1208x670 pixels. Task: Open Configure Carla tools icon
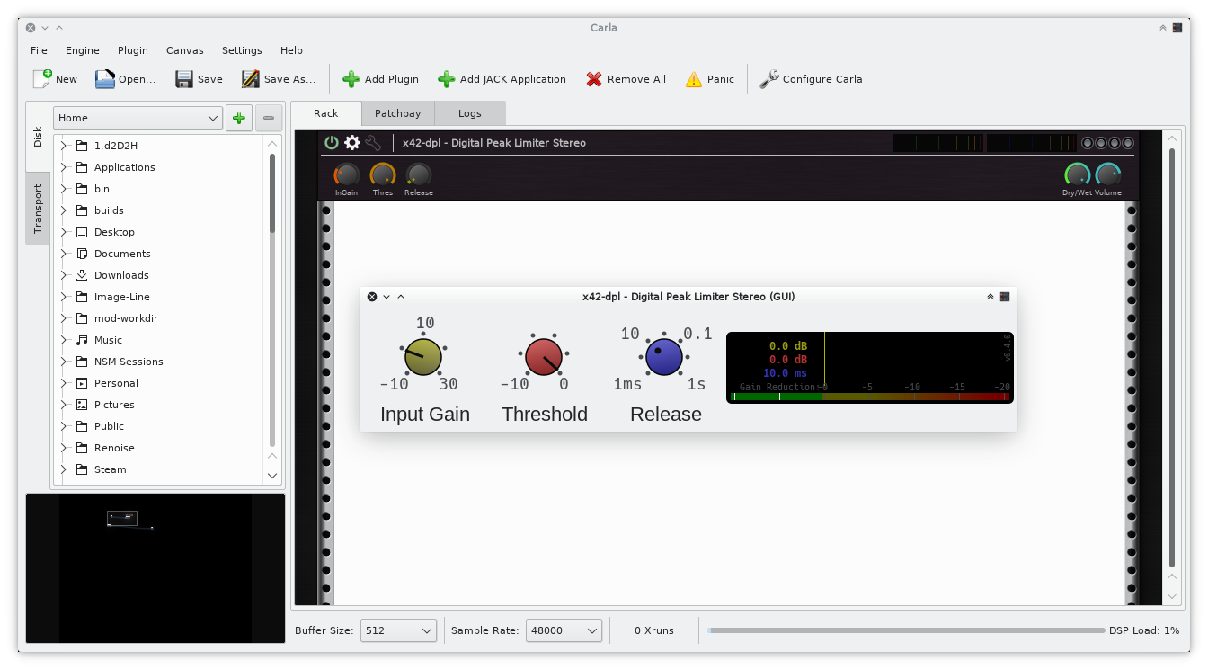click(x=769, y=79)
